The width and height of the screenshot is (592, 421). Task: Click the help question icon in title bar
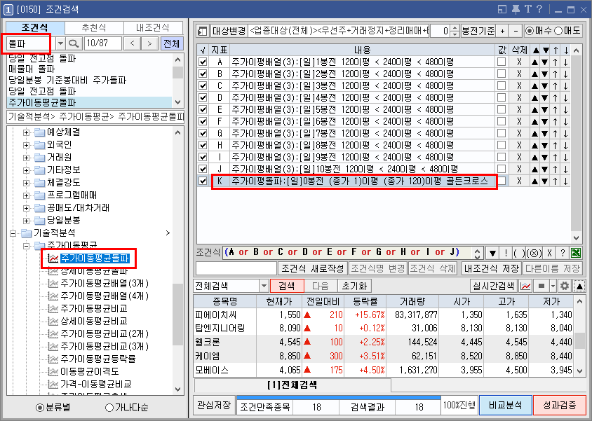point(539,9)
